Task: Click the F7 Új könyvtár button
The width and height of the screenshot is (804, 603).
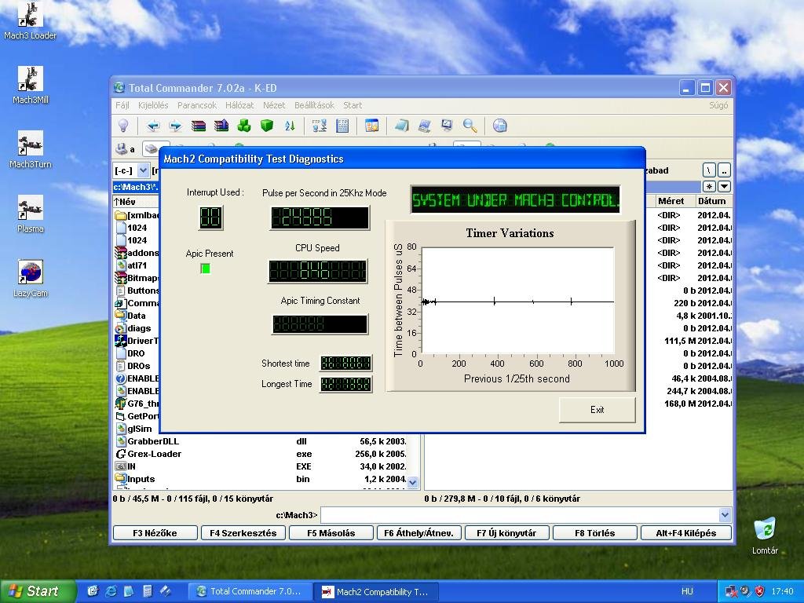Action: click(x=506, y=533)
